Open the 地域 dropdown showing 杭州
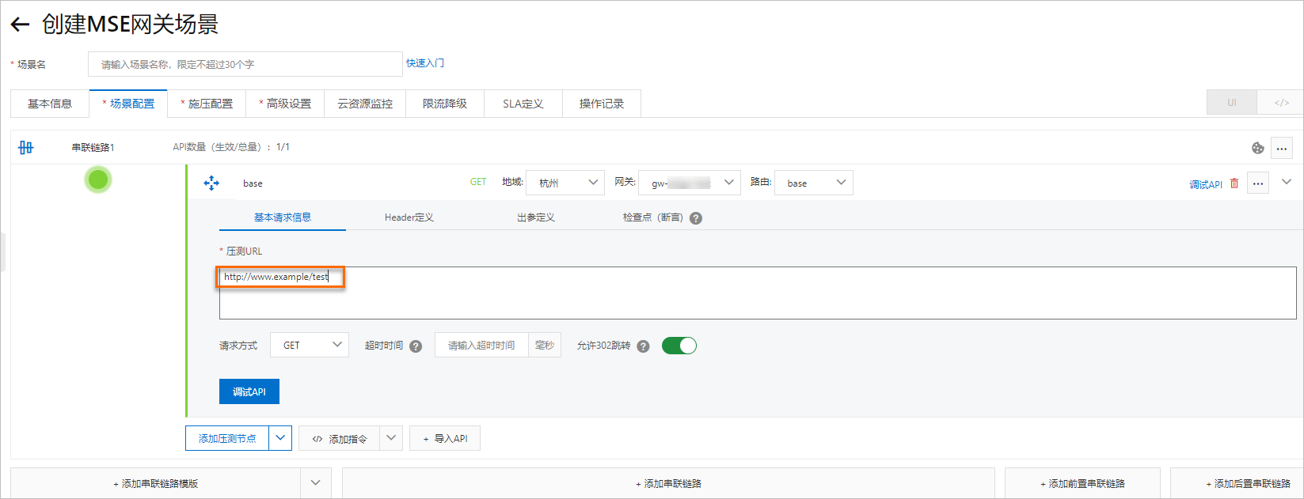Screen dimensions: 1304x499 point(565,183)
